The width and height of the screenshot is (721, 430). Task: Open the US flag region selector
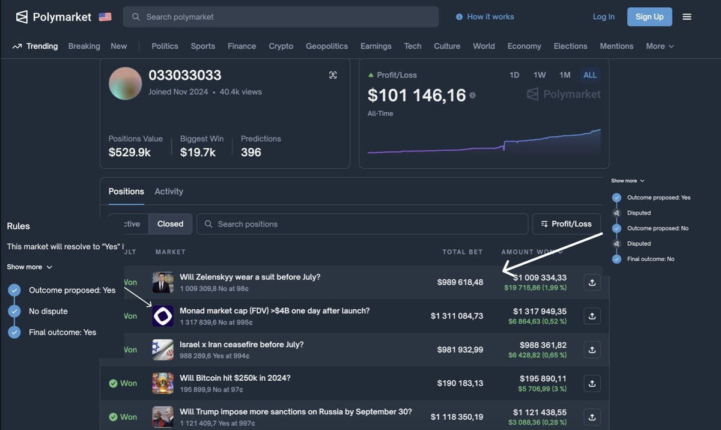pyautogui.click(x=105, y=17)
